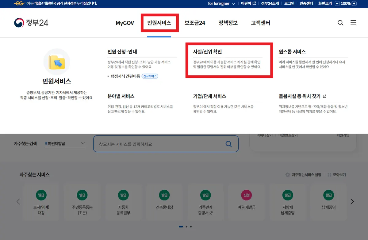Viewport: 368px width, 240px height.
Task: Select the third carousel page dot
Action: pos(191,227)
